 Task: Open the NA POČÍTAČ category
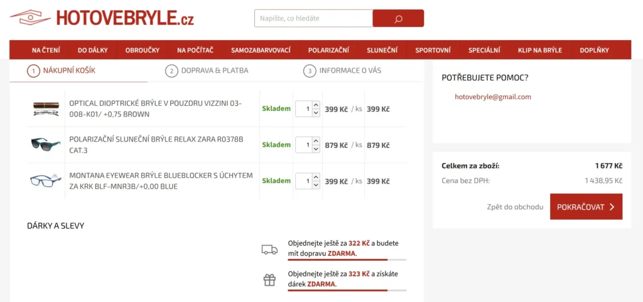(195, 50)
